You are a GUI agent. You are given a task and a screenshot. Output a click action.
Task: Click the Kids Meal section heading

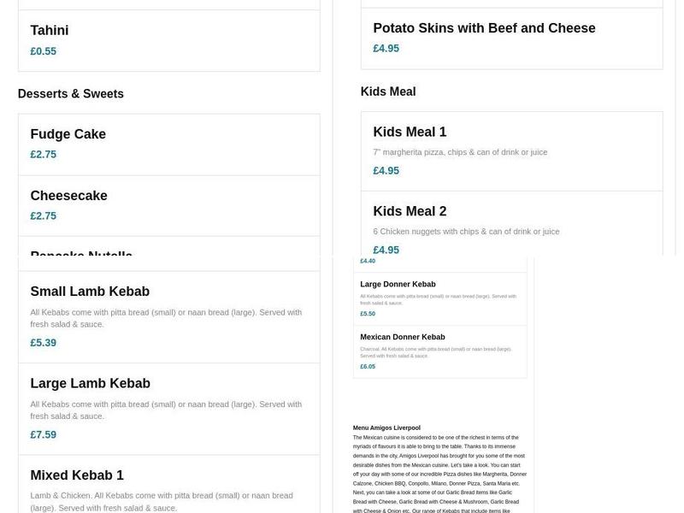coord(388,91)
